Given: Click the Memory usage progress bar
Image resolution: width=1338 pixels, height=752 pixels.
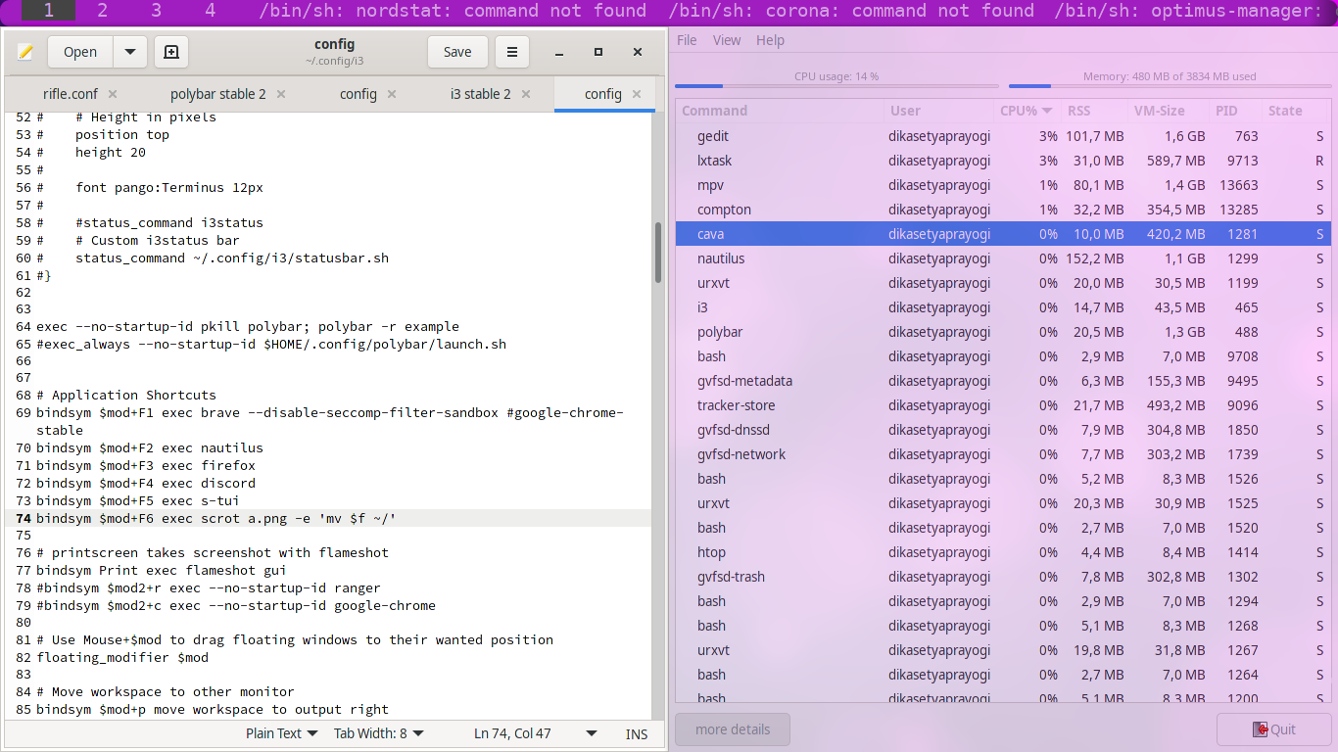Looking at the screenshot, I should 1170,86.
